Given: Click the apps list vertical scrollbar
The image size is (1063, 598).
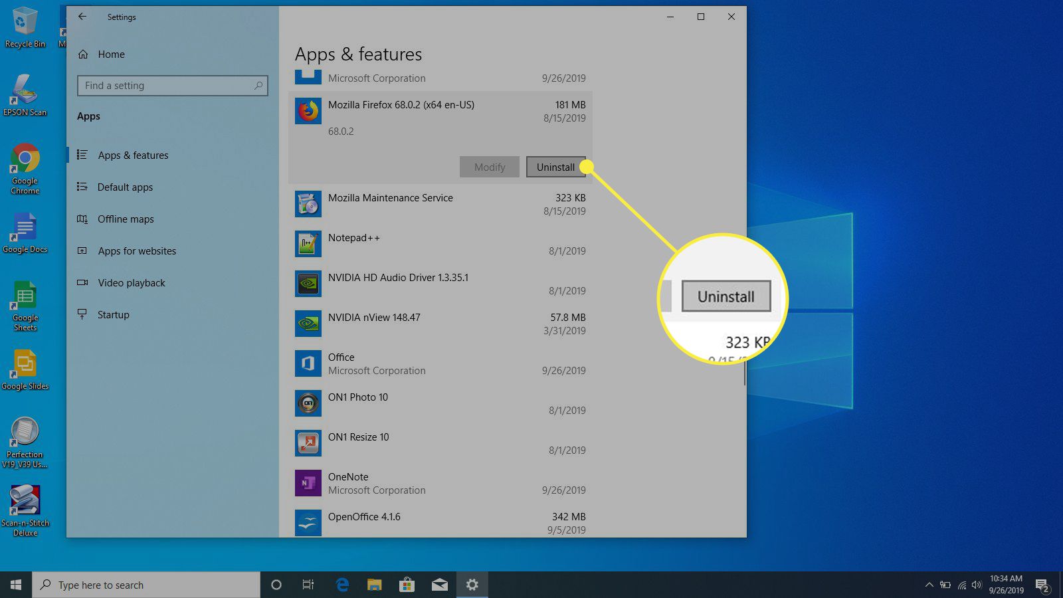Looking at the screenshot, I should click(744, 372).
